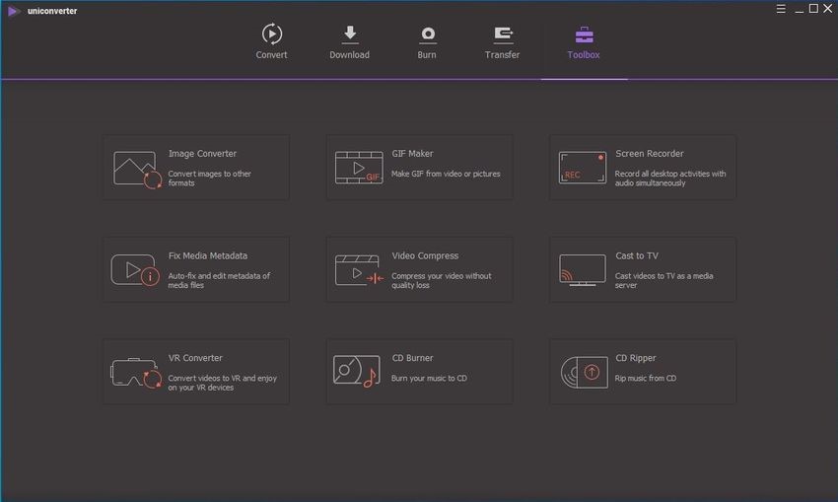Open GIF Maker via its filmstrip icon

click(358, 168)
